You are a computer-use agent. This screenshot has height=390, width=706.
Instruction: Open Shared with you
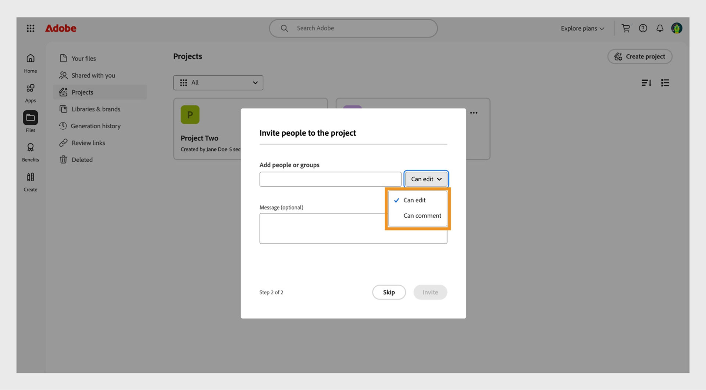pos(93,75)
